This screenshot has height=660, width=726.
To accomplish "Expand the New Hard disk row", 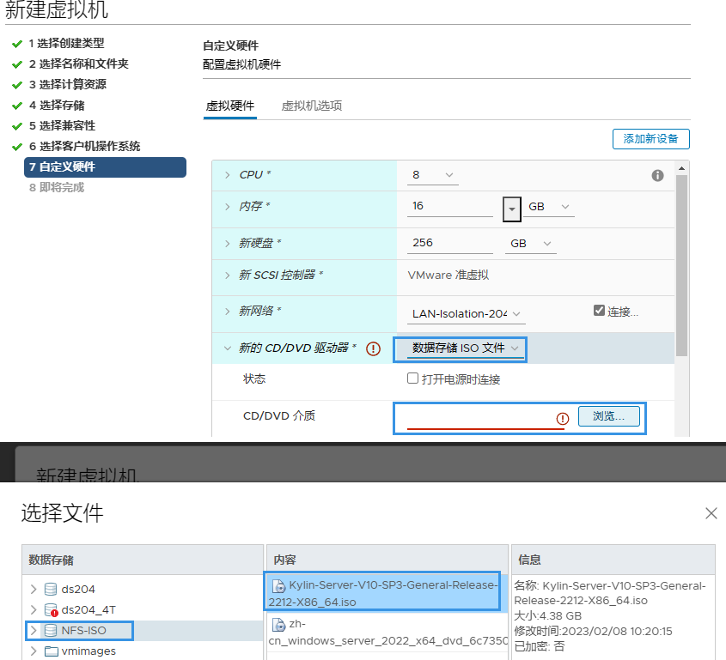I will [x=228, y=243].
